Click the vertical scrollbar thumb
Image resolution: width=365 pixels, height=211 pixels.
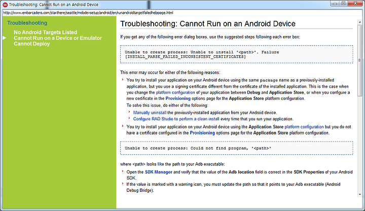click(359, 60)
